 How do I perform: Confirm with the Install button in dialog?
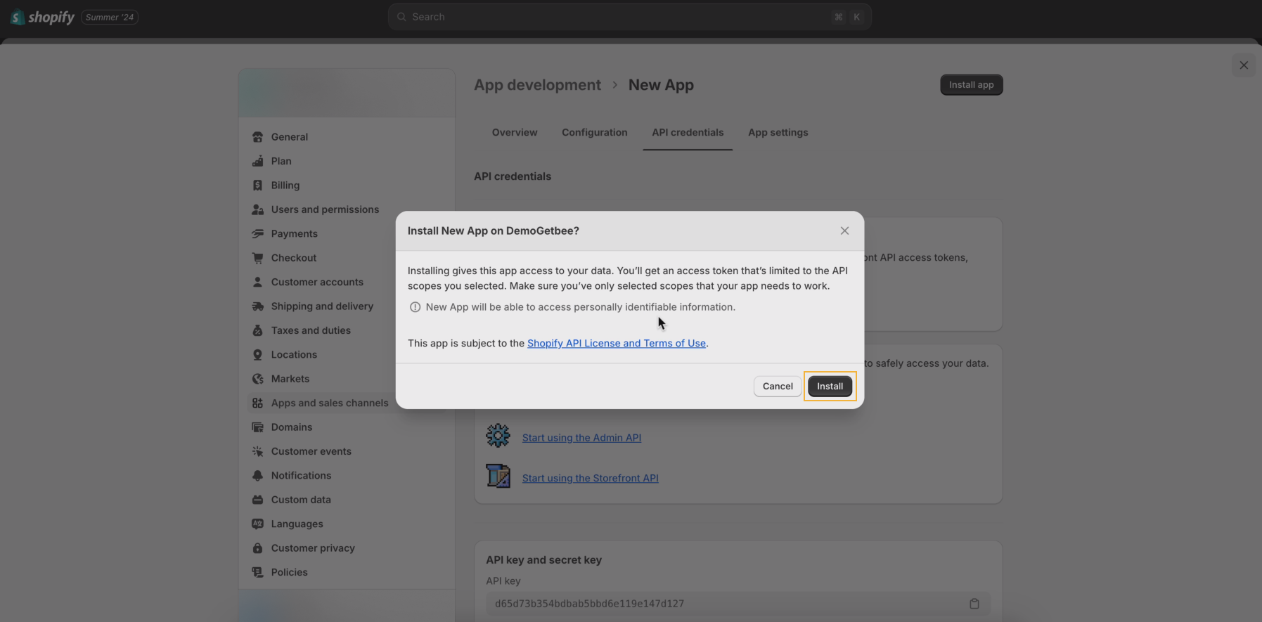point(830,387)
